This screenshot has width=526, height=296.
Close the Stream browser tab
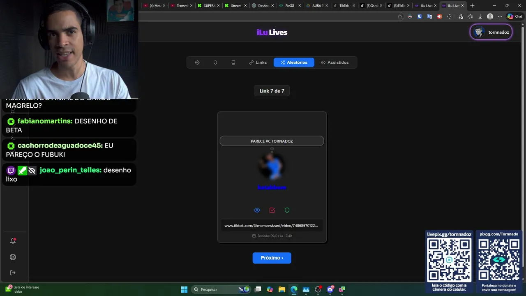pyautogui.click(x=245, y=6)
